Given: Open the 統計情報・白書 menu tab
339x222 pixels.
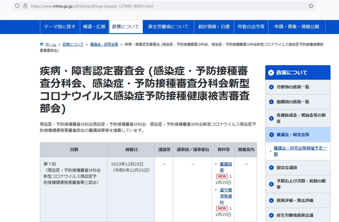Looking at the screenshot, I should (x=214, y=27).
